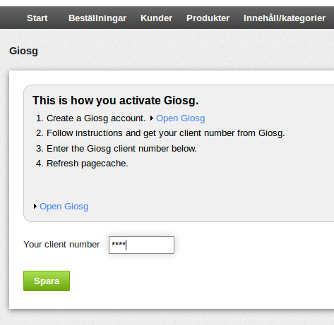Viewport: 334px width, 325px height.
Task: Open Innehåll/kategorier menu item
Action: click(285, 18)
